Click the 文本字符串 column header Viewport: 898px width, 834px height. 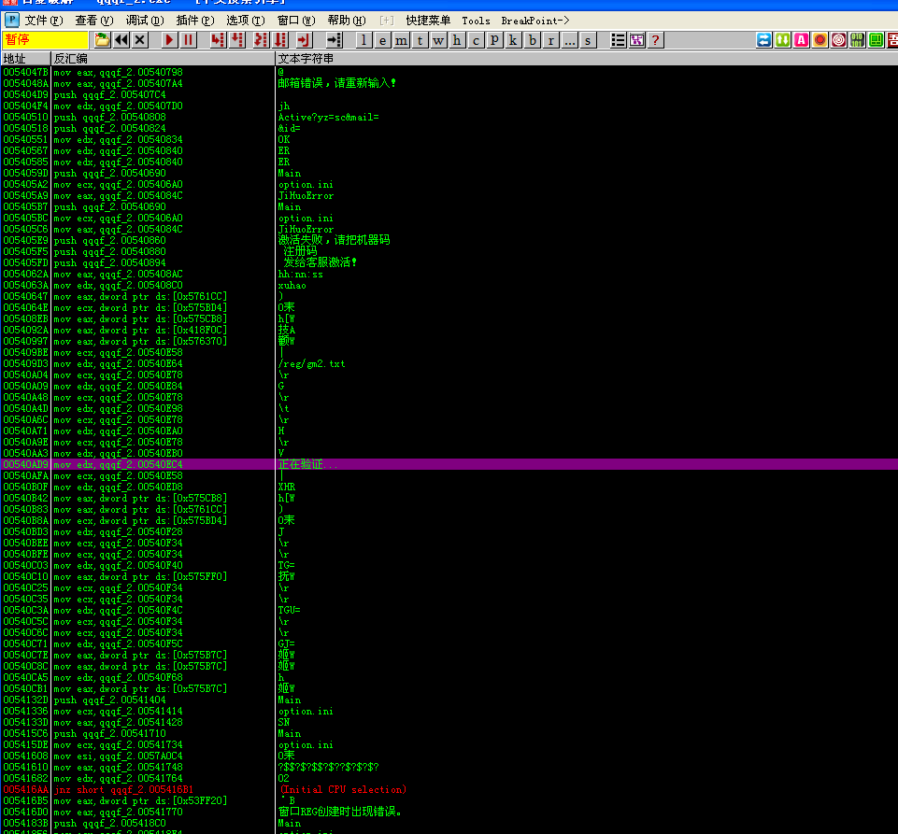(587, 59)
